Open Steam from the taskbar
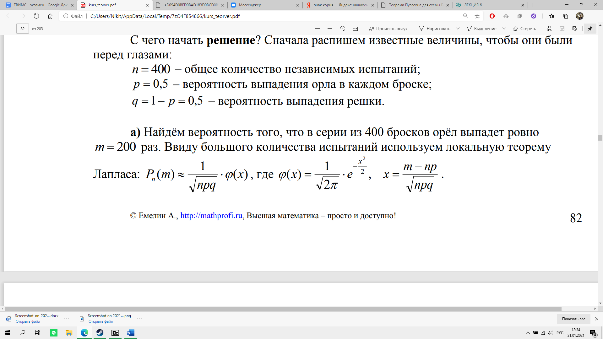Screen dimensions: 603x339 [x=100, y=333]
